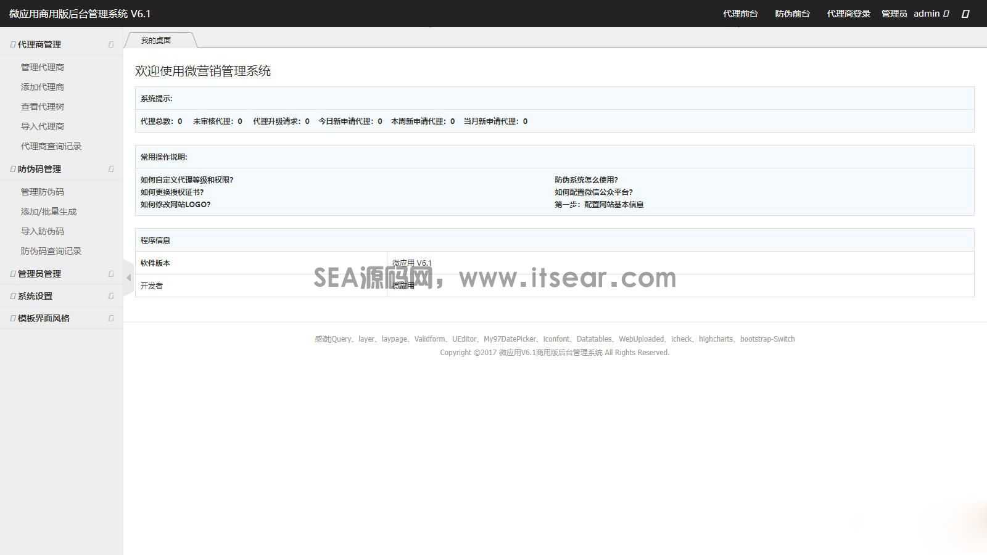Image resolution: width=987 pixels, height=555 pixels.
Task: Open 防伪码查询记录 page
Action: point(51,251)
